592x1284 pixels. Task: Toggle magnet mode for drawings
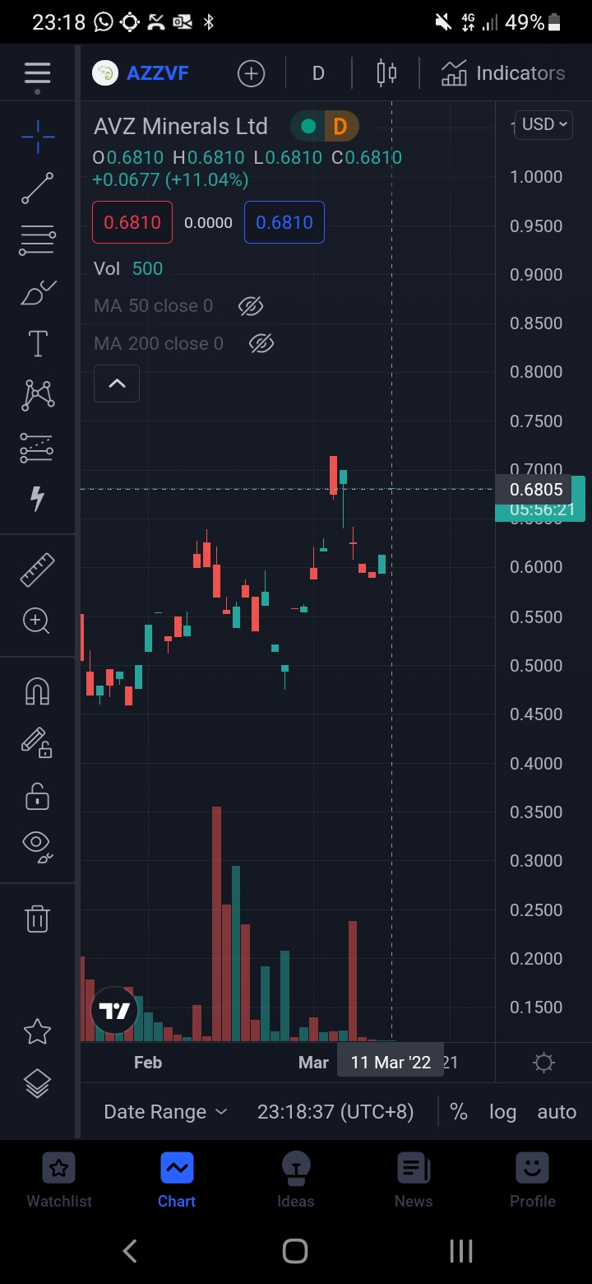(x=38, y=691)
